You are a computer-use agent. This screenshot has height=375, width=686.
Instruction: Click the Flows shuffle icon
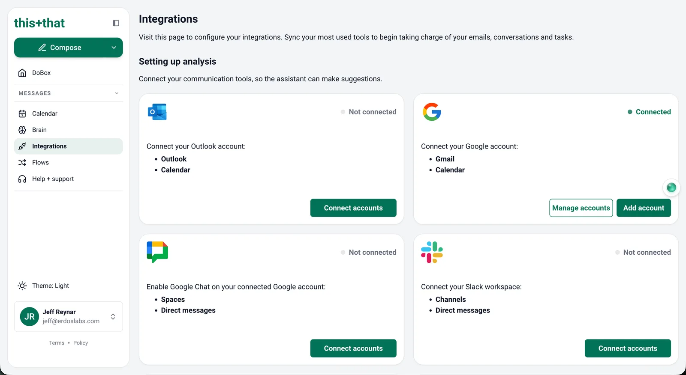tap(22, 163)
